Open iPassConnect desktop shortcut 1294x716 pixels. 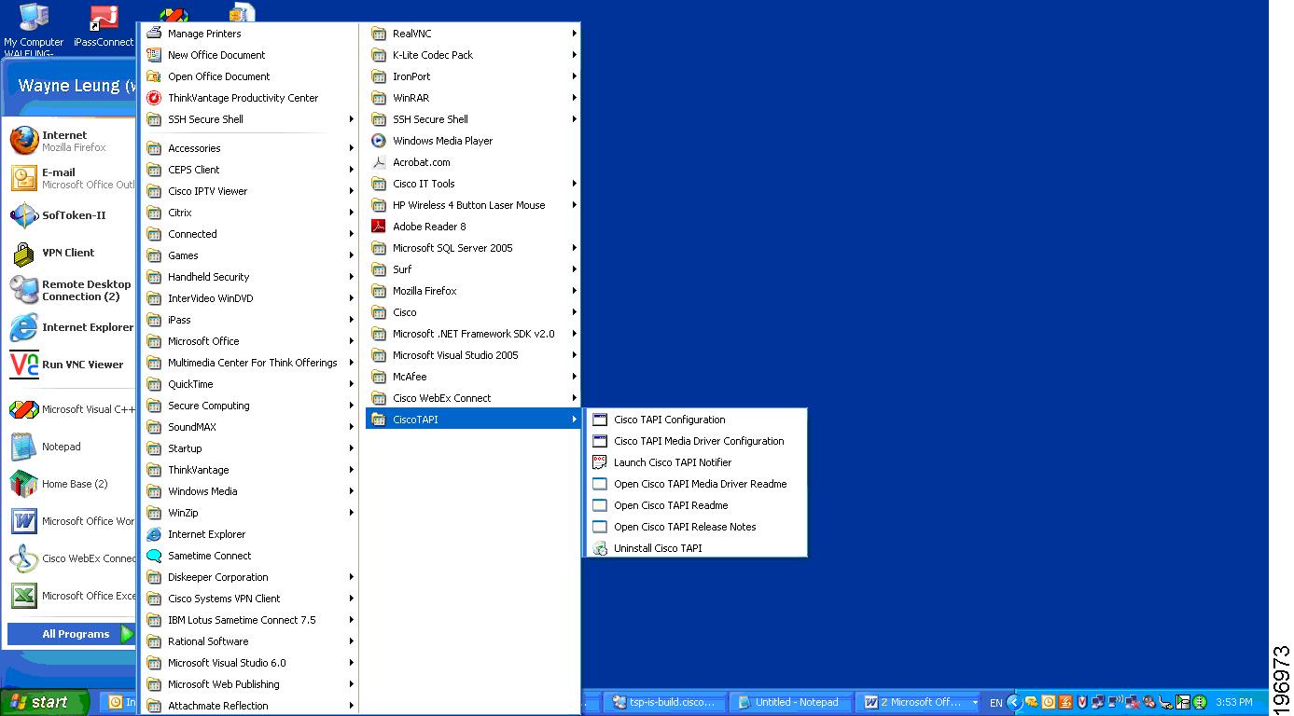104,26
